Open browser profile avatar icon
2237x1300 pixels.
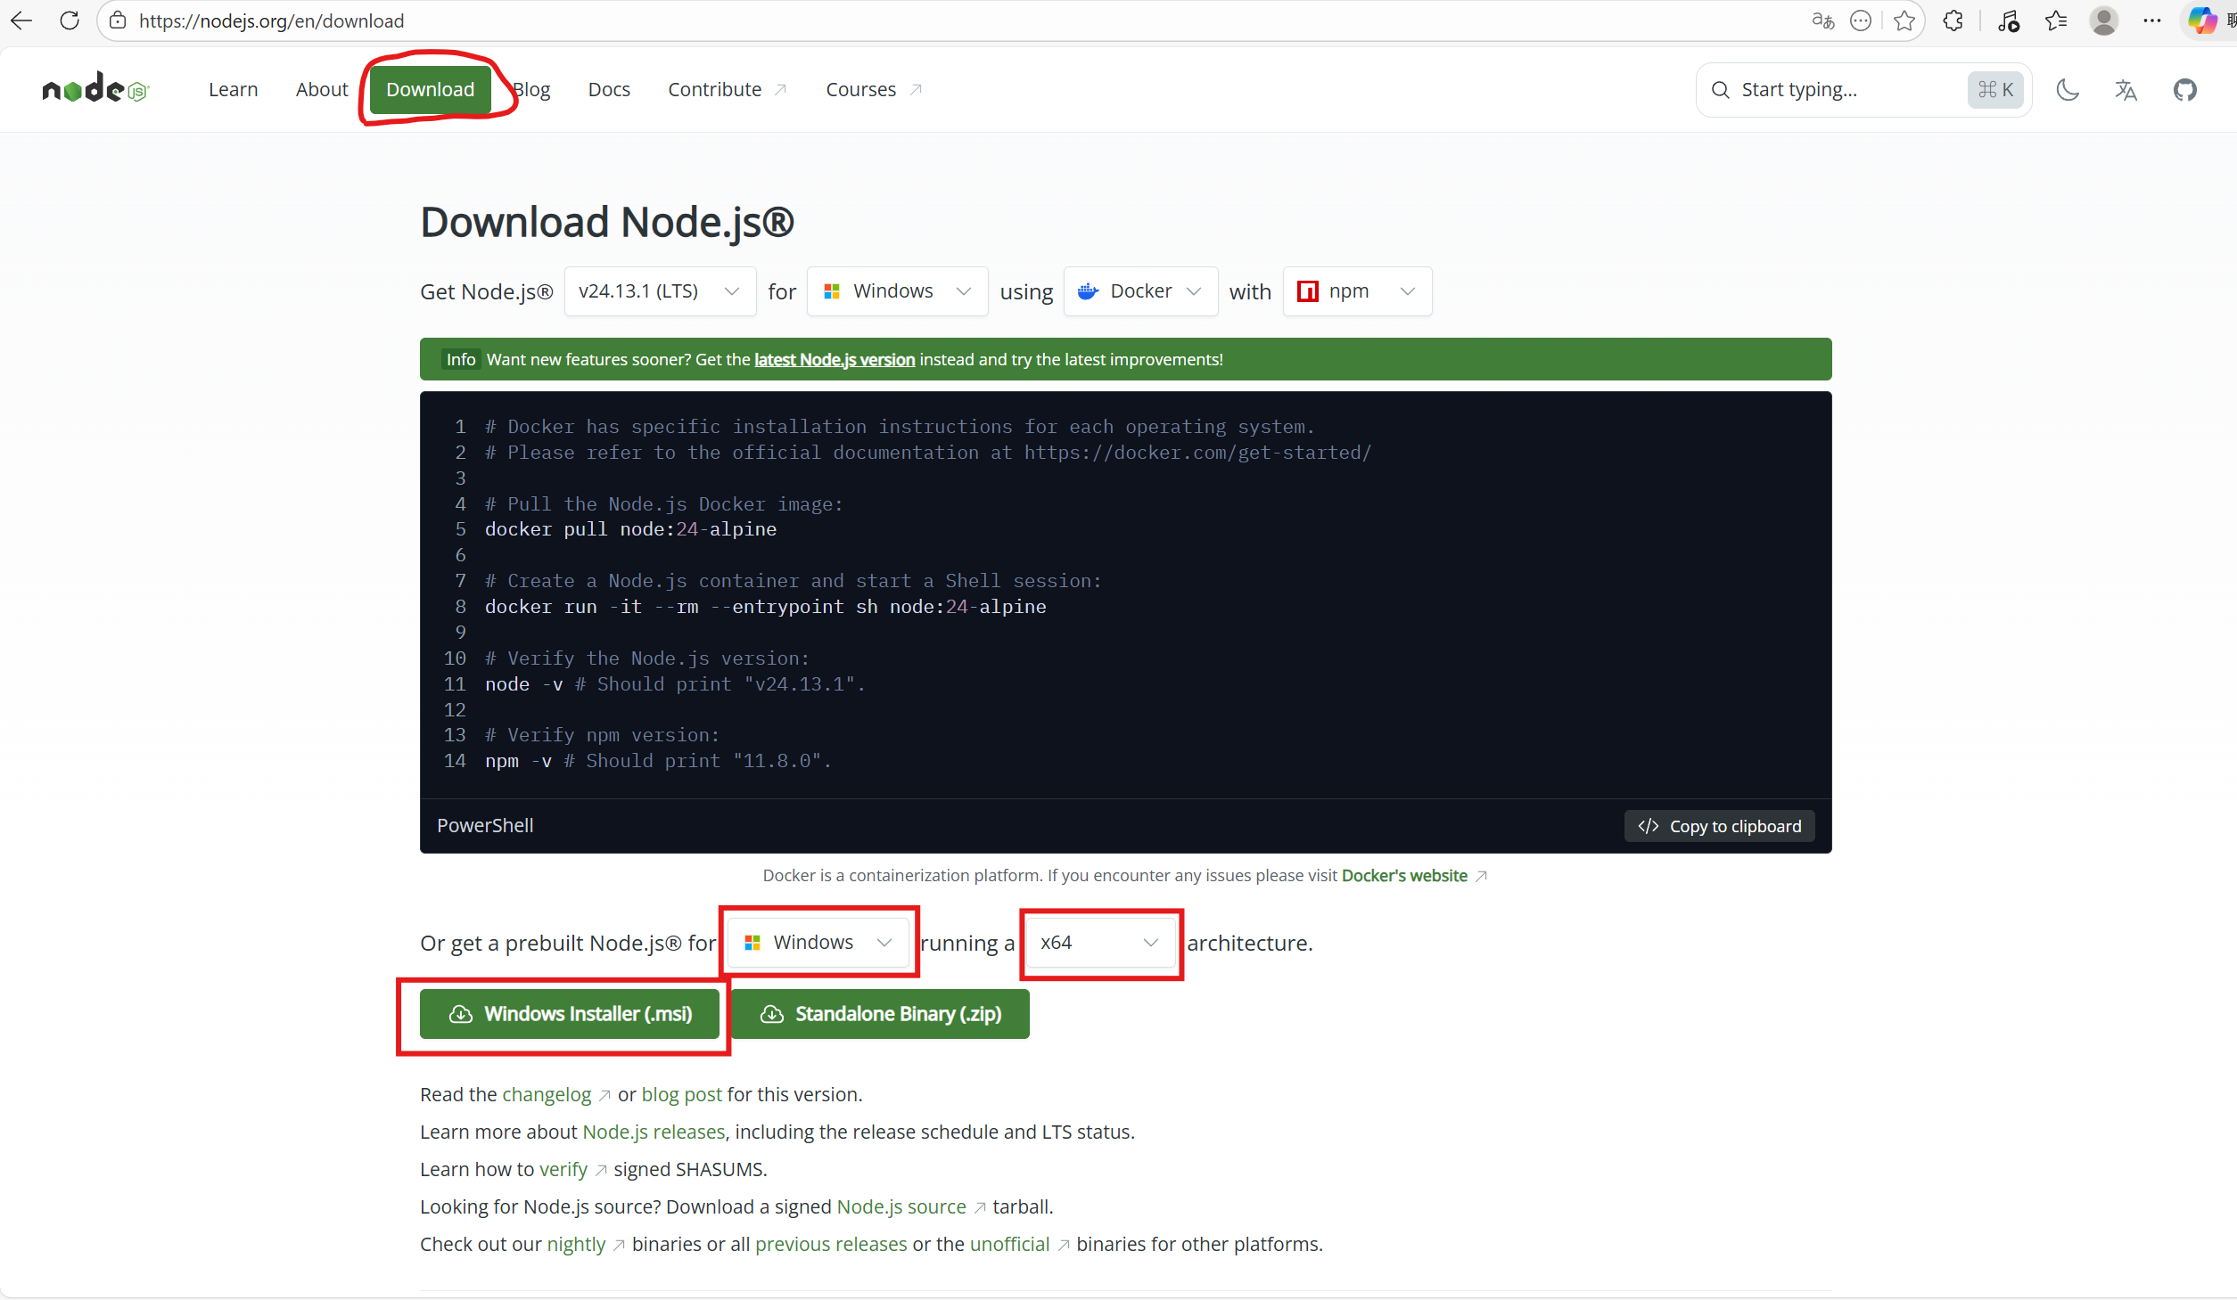coord(2103,20)
